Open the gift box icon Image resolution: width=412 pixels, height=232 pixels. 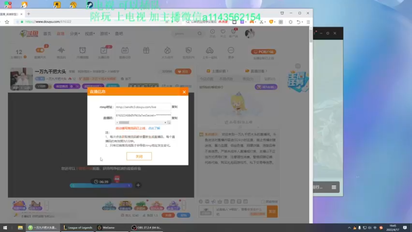pos(146,50)
